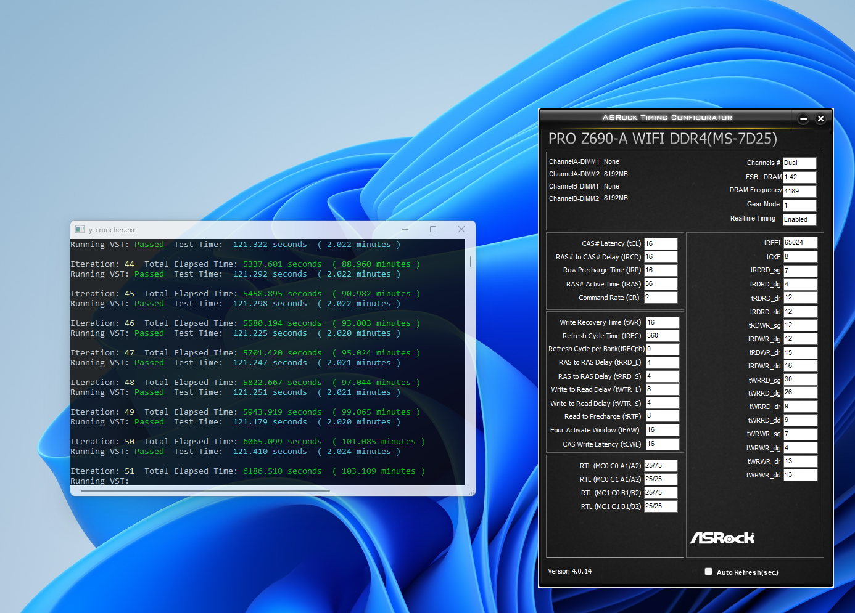Click the tRDRD_dr field
Viewport: 855px width, 613px height.
pos(801,298)
